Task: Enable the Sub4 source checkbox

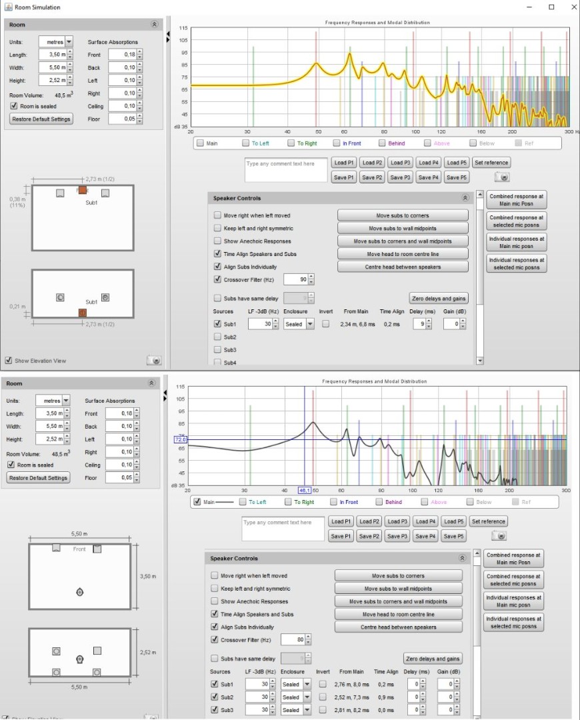Action: (x=217, y=362)
